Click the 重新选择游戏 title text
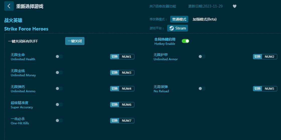The height and width of the screenshot is (140, 281). tap(30, 6)
